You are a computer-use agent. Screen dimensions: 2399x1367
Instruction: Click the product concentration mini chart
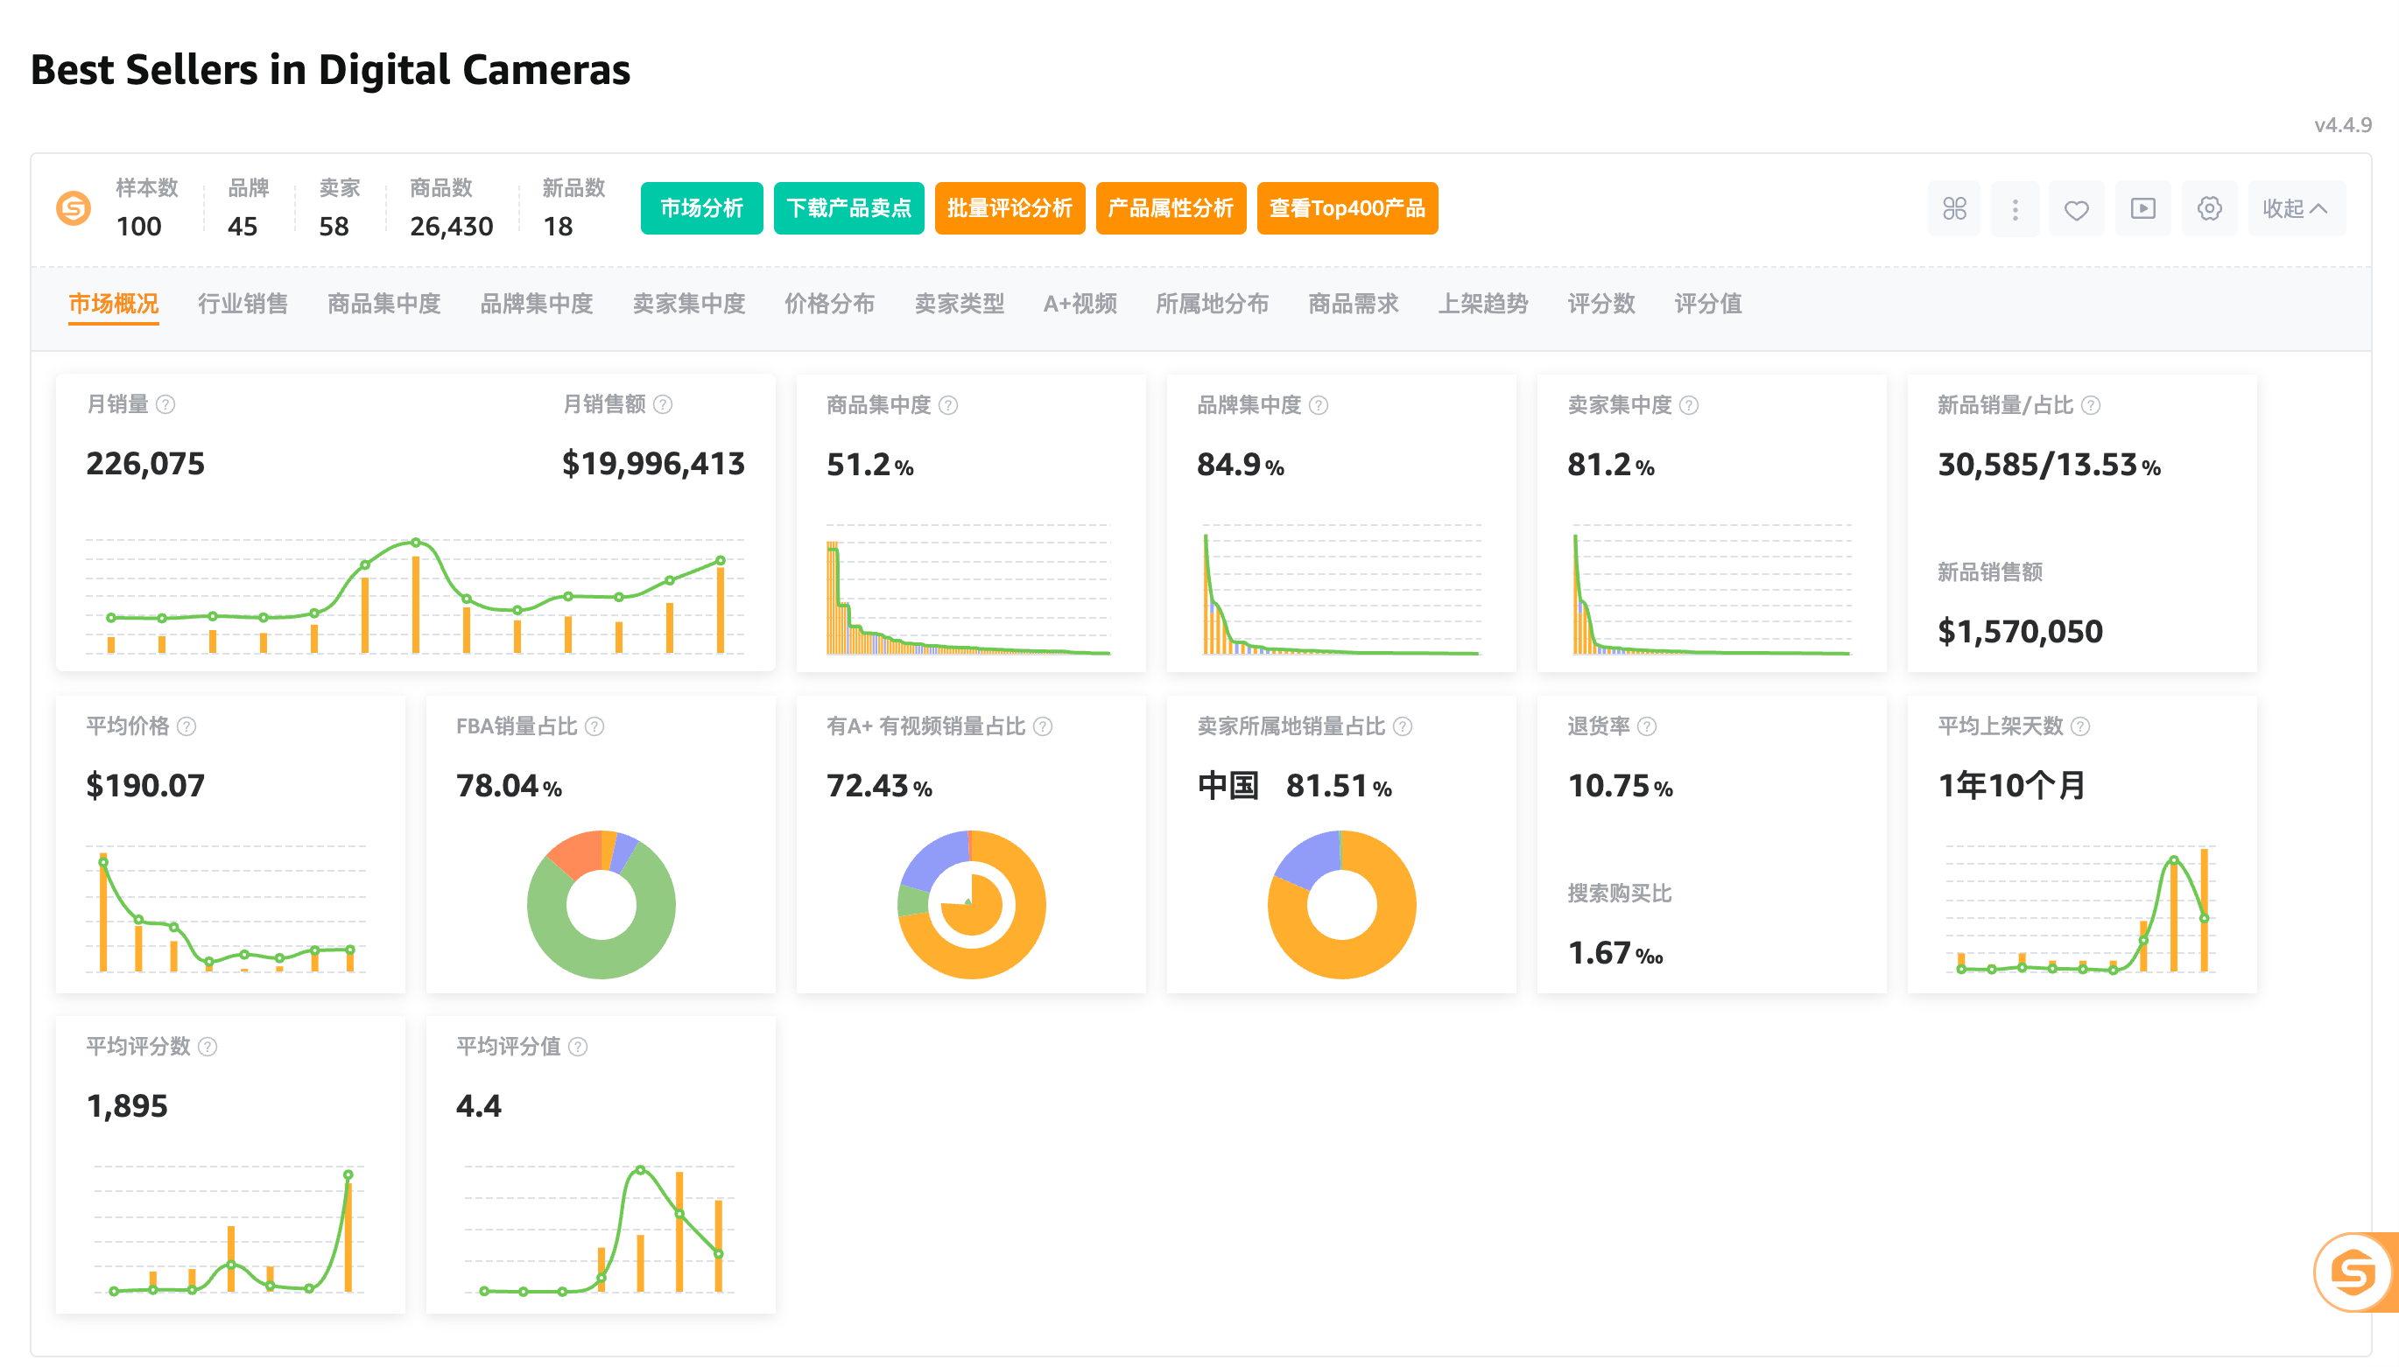point(968,590)
